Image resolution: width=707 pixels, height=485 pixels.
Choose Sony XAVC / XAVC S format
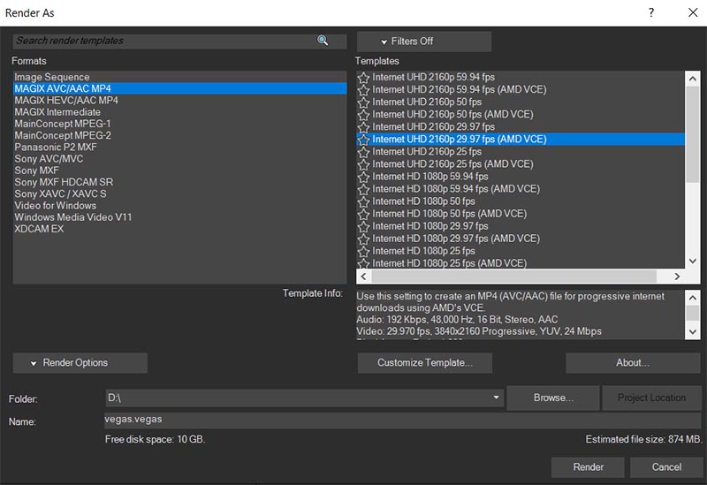pos(180,194)
